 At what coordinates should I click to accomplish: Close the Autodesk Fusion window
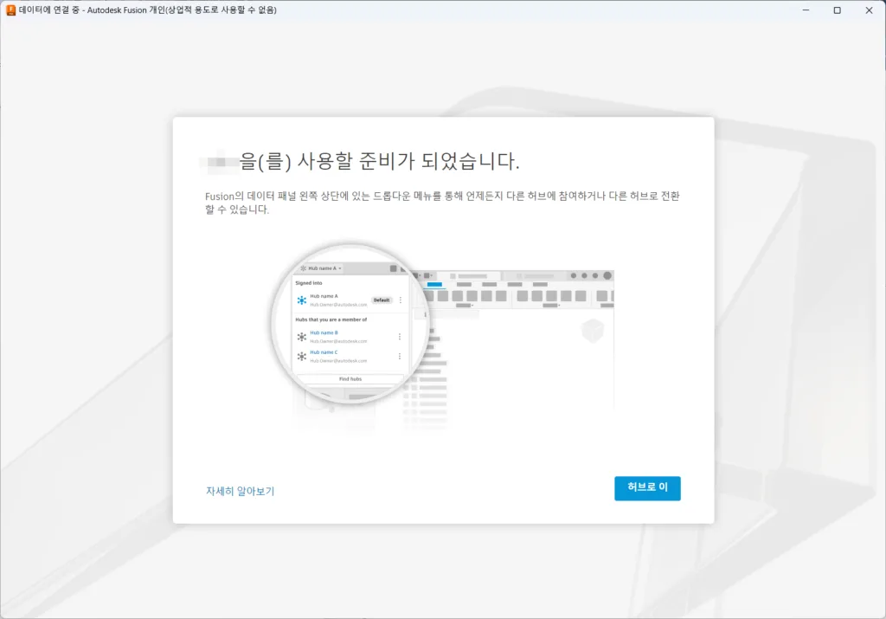pos(869,10)
